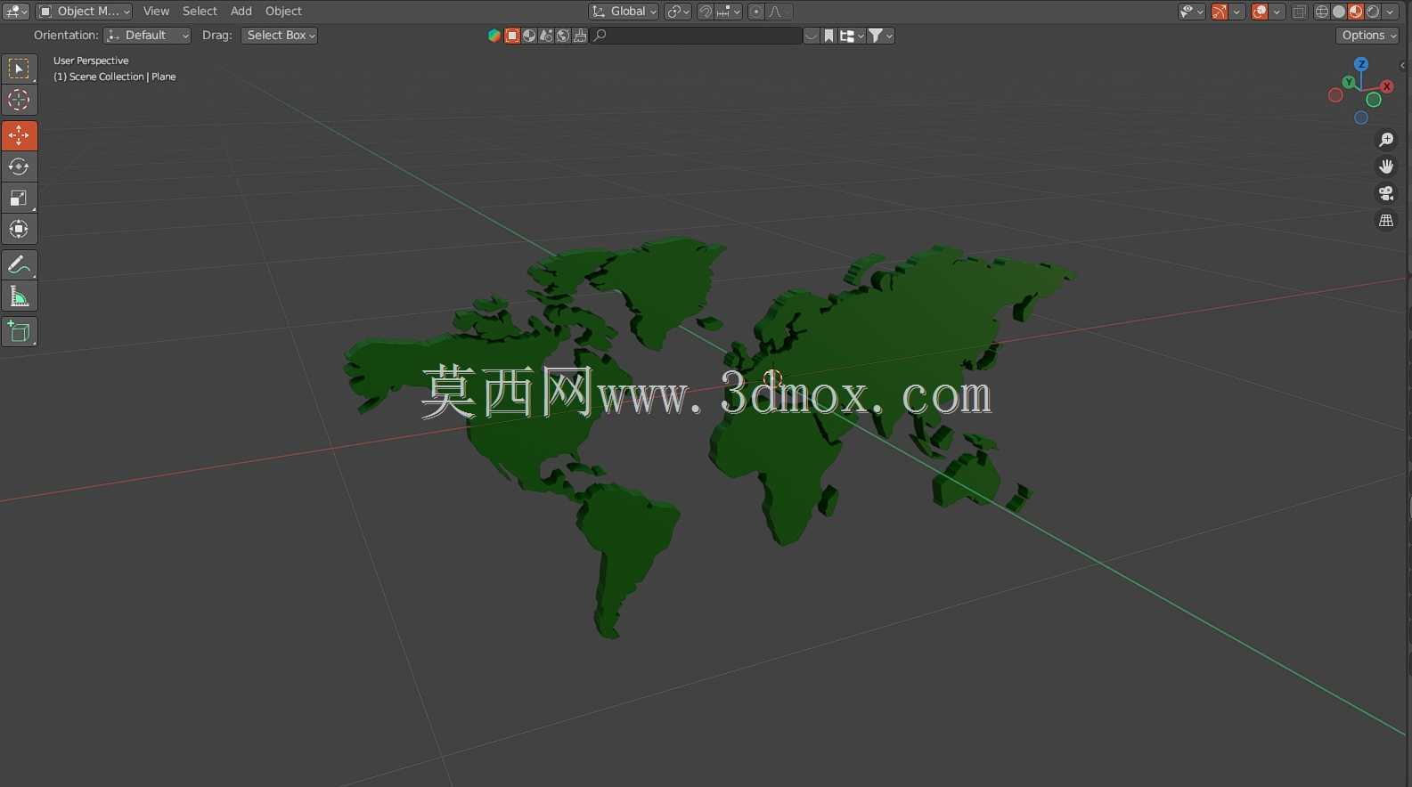Image resolution: width=1412 pixels, height=787 pixels.
Task: Click the green Y axis on gizmo
Action: click(x=1350, y=82)
